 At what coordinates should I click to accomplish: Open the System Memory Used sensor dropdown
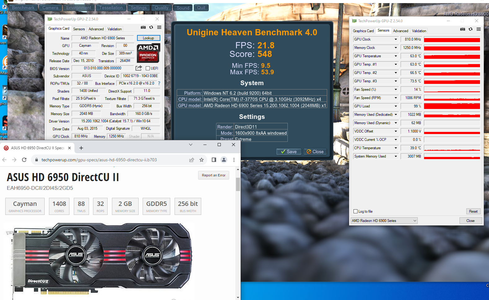click(396, 156)
